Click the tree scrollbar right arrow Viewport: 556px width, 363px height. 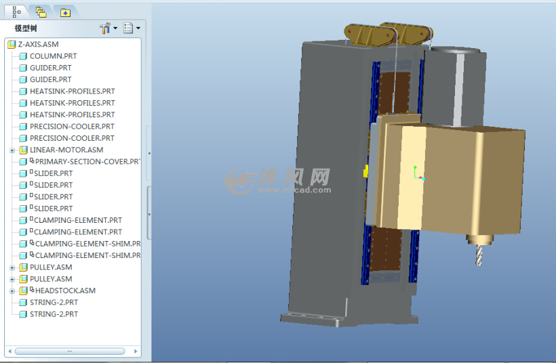(x=136, y=351)
